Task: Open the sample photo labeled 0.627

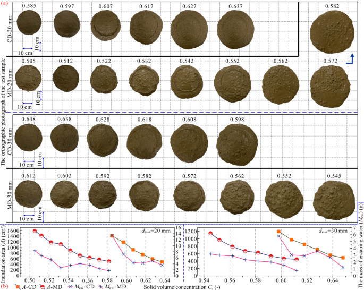Action: (x=189, y=30)
